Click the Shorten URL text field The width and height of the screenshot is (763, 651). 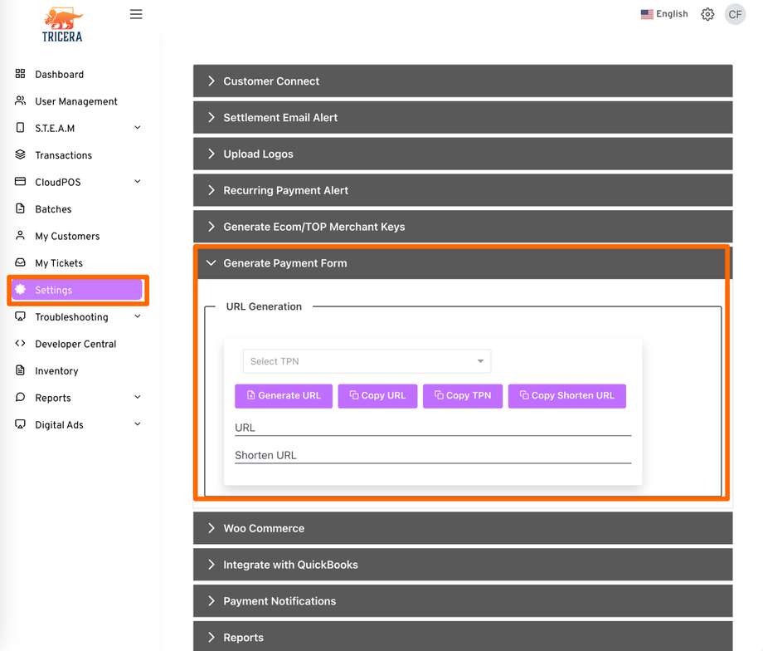pyautogui.click(x=432, y=455)
